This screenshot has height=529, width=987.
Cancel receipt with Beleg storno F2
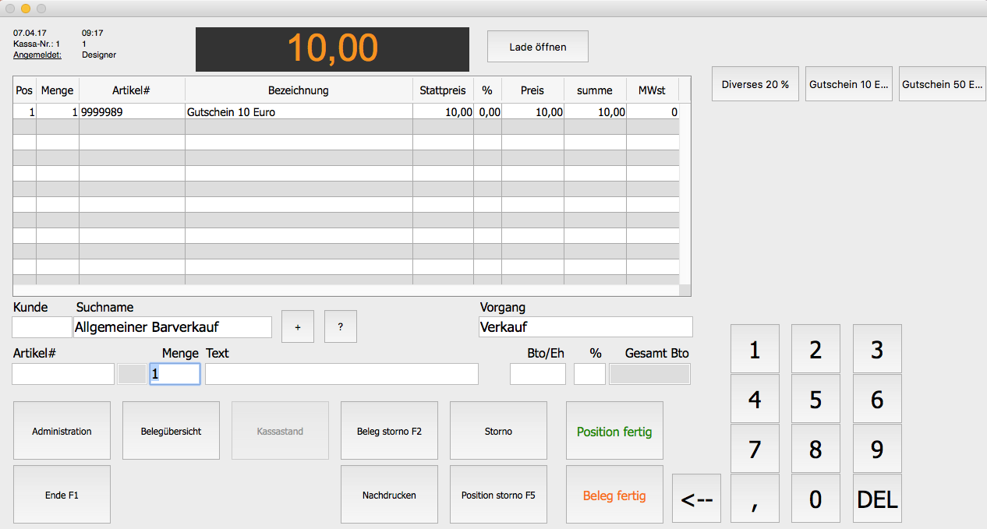click(x=389, y=431)
